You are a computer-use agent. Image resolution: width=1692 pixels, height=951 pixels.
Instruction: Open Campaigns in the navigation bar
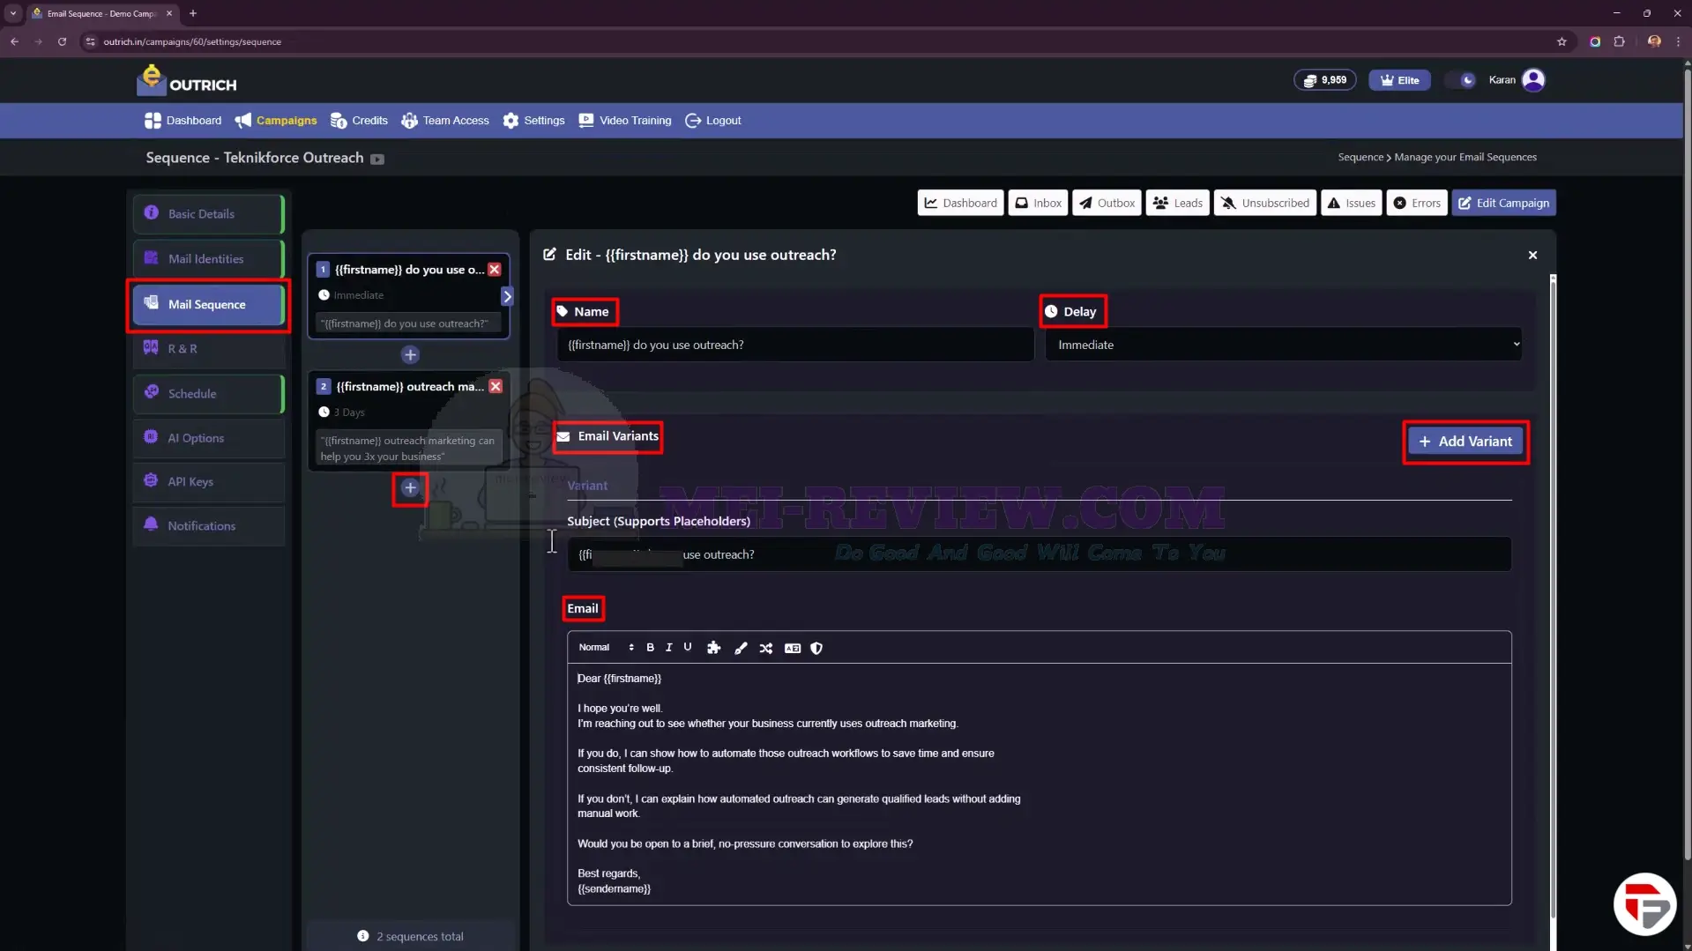click(x=275, y=121)
